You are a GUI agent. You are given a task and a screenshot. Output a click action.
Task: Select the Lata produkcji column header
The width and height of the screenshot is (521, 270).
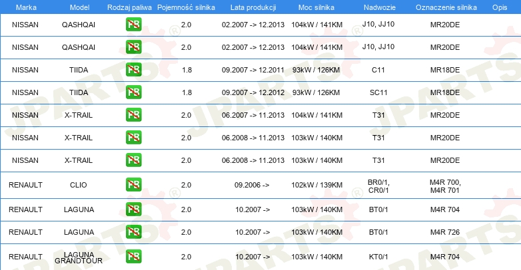click(x=252, y=6)
